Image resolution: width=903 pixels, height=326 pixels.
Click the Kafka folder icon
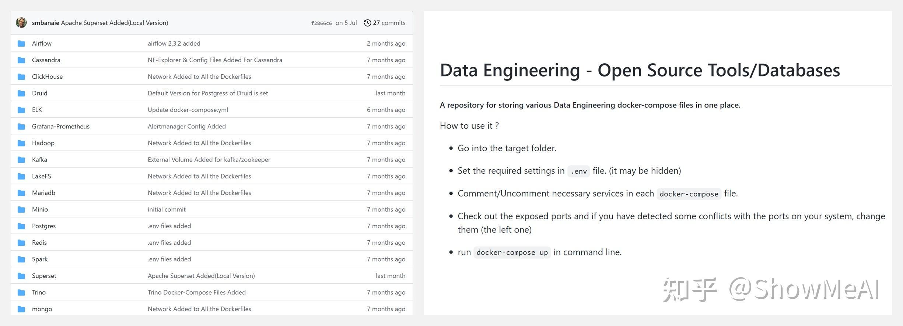click(x=21, y=160)
